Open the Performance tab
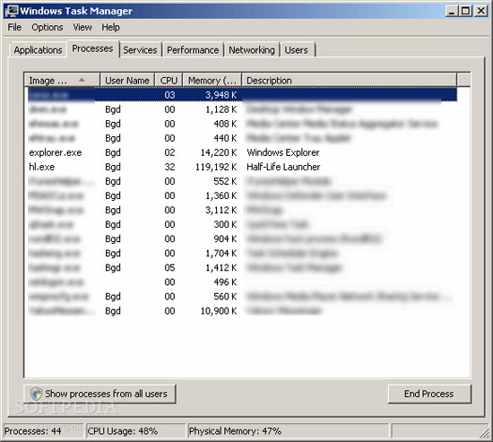Image resolution: width=493 pixels, height=442 pixels. tap(193, 50)
